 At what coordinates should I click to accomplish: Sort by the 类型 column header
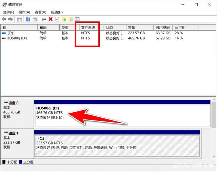coord(69,27)
